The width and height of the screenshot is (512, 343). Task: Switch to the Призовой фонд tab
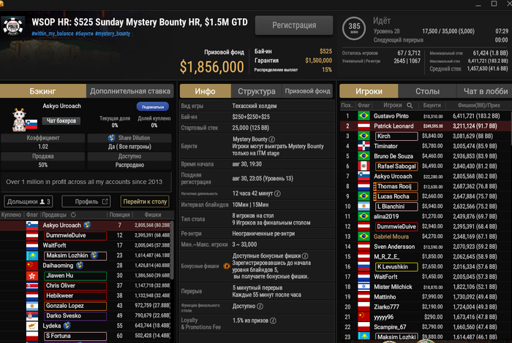(x=308, y=91)
